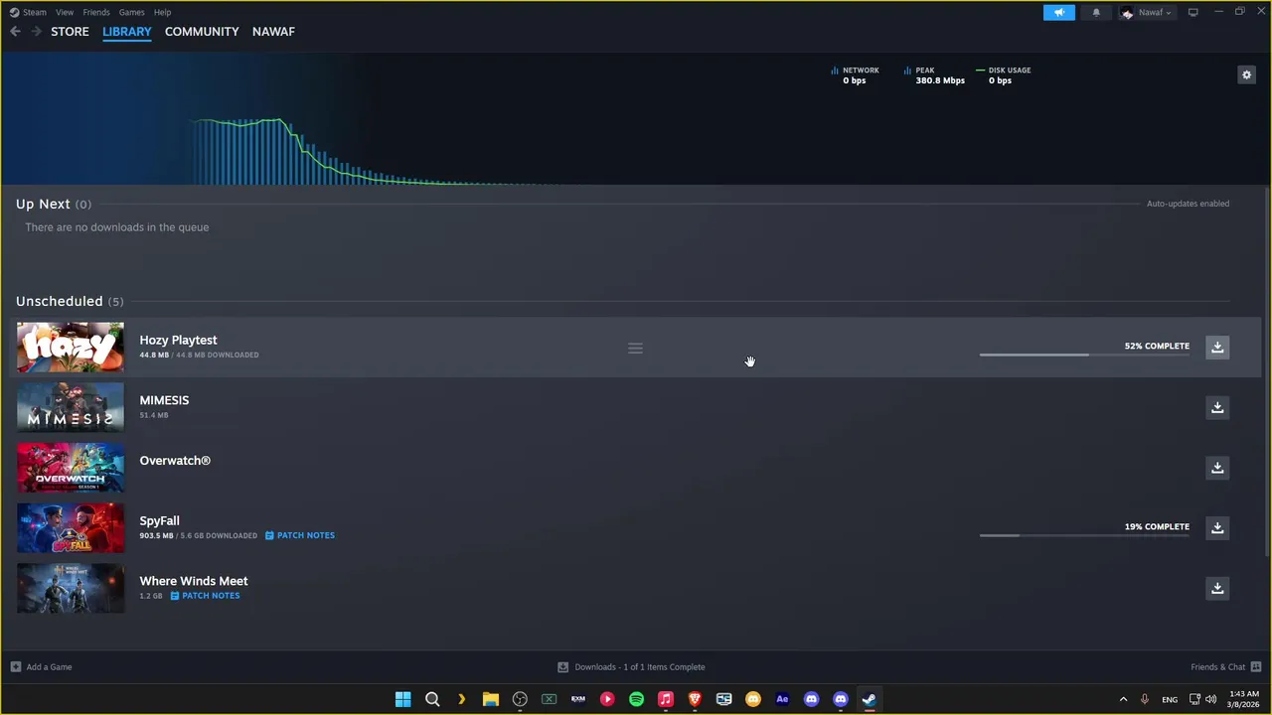Show hidden system tray icons
This screenshot has height=715, width=1272.
1123,699
